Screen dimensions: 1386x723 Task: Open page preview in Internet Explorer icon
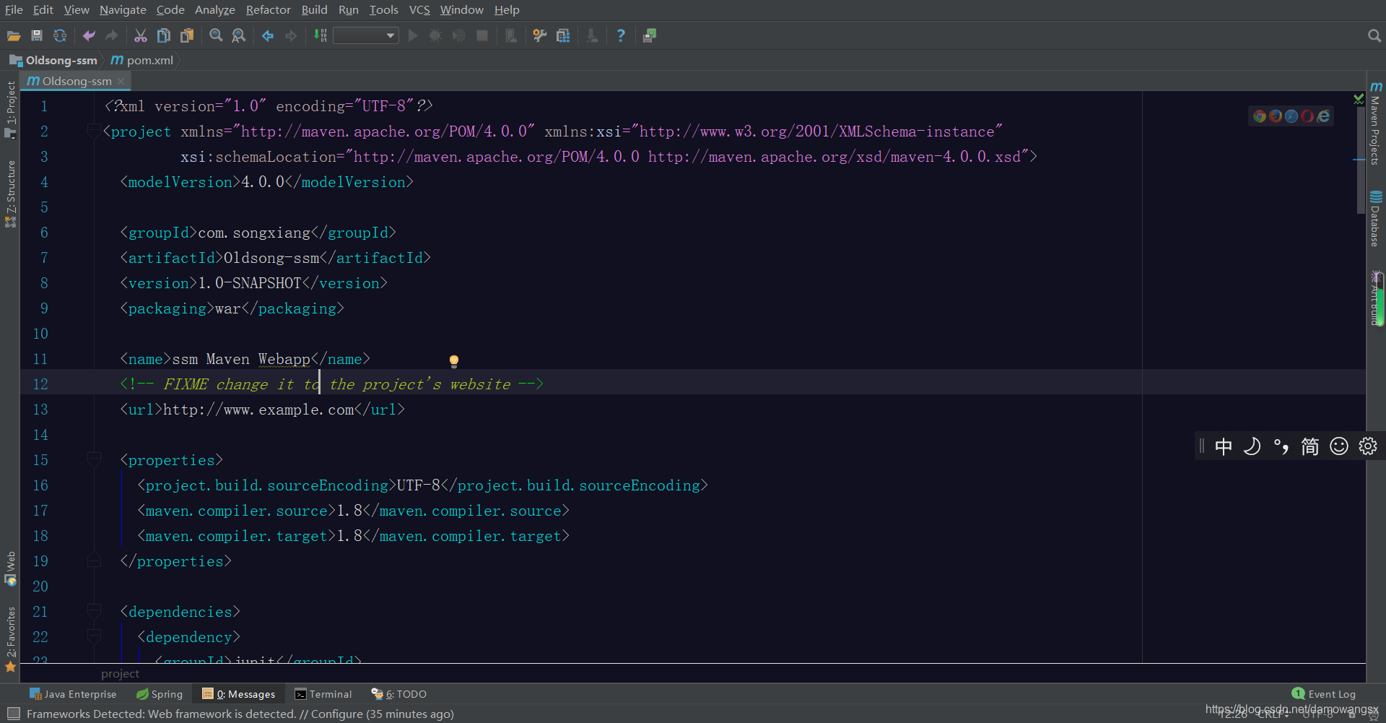[x=1323, y=116]
